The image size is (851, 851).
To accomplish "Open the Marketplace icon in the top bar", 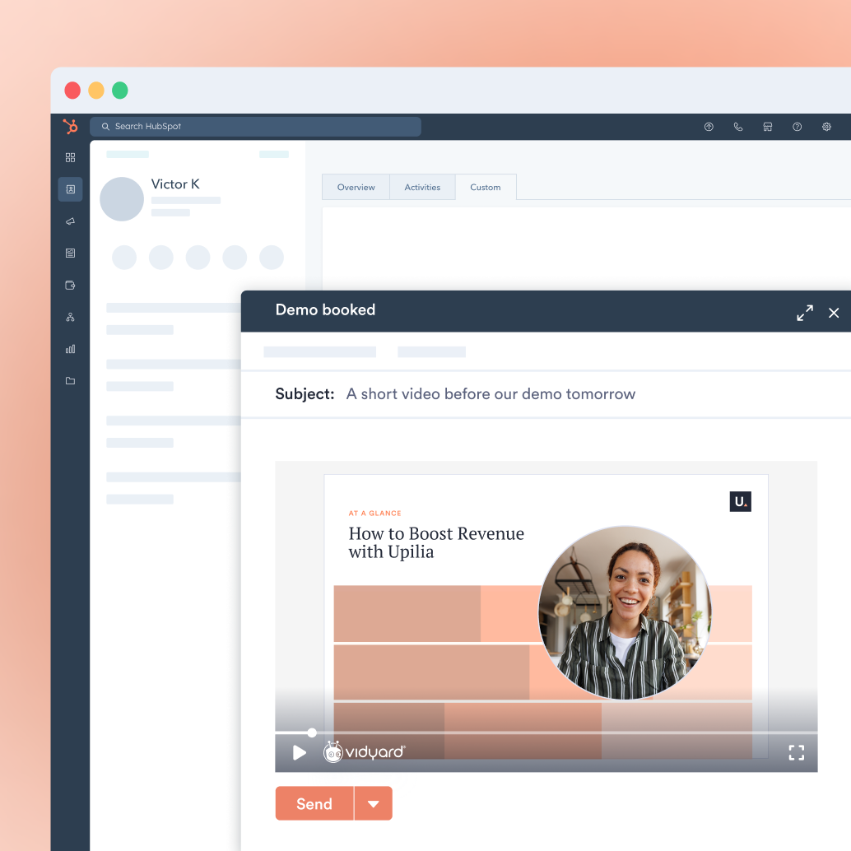I will click(767, 127).
